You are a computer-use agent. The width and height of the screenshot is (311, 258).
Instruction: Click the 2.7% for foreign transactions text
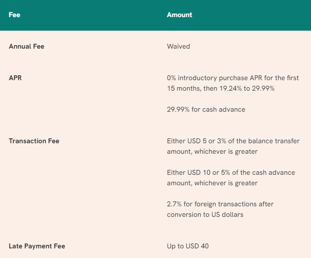221,204
